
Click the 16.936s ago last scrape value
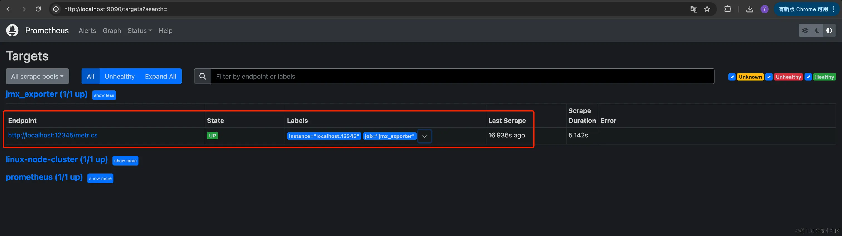[x=507, y=135]
